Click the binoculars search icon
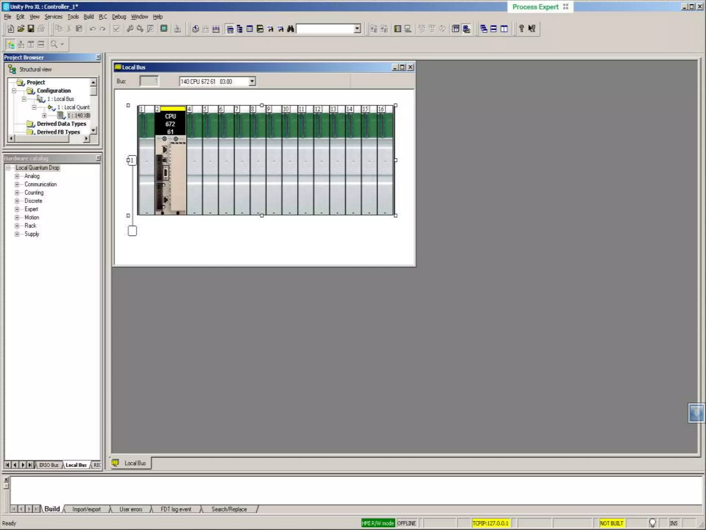The image size is (706, 530). [x=291, y=29]
